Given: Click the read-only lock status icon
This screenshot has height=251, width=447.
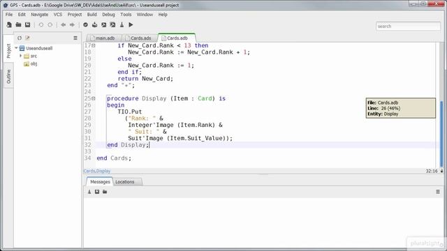Looking at the screenshot, I should point(441,171).
